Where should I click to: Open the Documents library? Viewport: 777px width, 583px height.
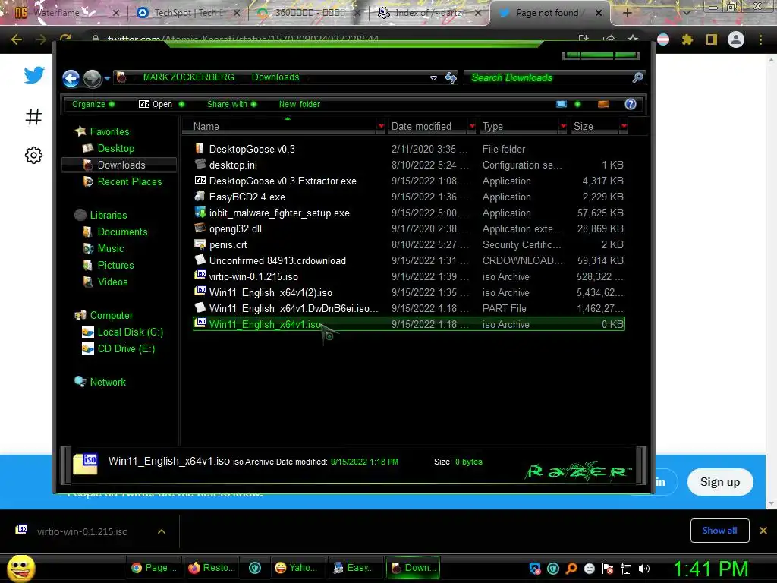point(122,232)
